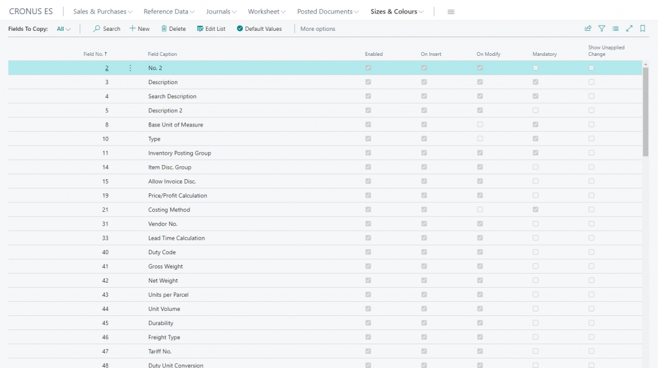Screen dimensions: 658x368
Task: Select the Lead Time Calculation row
Action: tap(325, 238)
